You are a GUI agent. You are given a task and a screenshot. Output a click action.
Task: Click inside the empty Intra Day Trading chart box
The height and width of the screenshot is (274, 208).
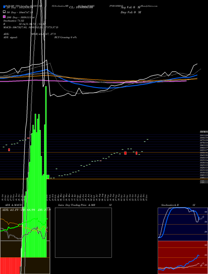(83, 232)
